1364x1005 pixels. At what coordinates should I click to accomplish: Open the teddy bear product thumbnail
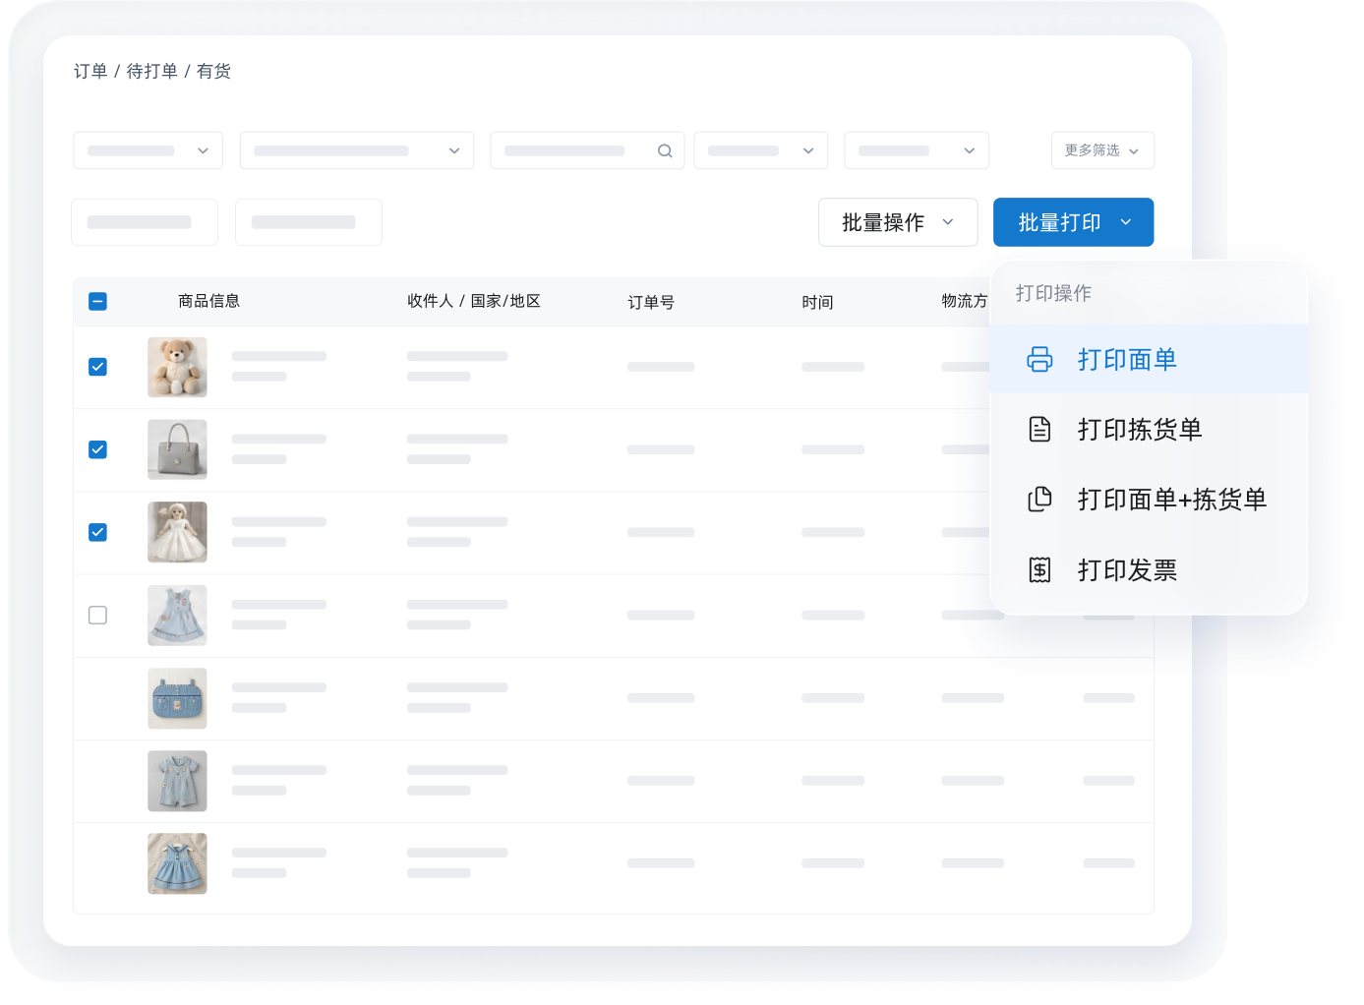(x=177, y=367)
